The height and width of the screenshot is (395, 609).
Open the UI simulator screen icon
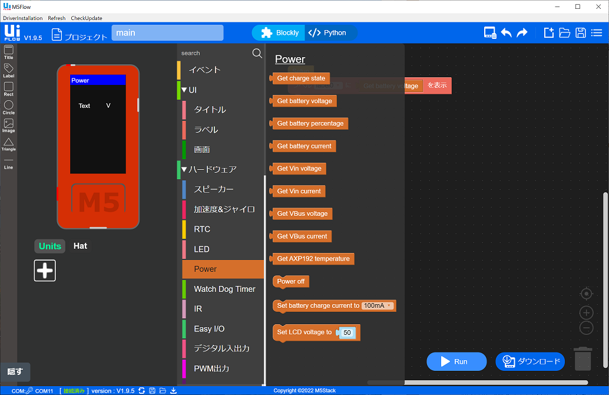coord(490,33)
